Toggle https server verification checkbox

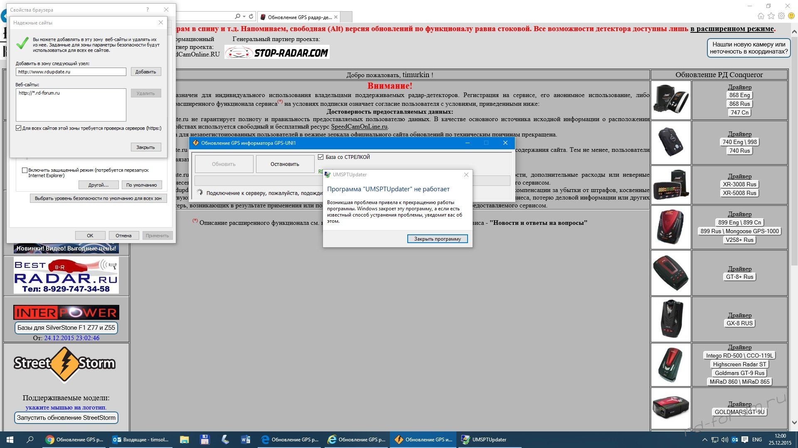click(18, 128)
